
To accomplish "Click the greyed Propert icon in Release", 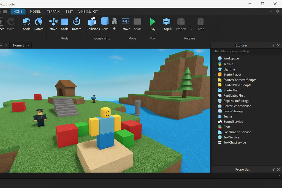I will 181,21.
